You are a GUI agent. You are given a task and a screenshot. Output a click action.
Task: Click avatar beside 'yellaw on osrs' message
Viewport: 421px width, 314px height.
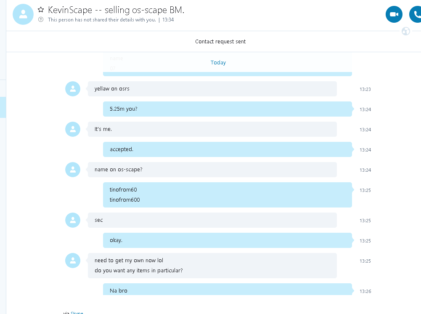coord(73,89)
